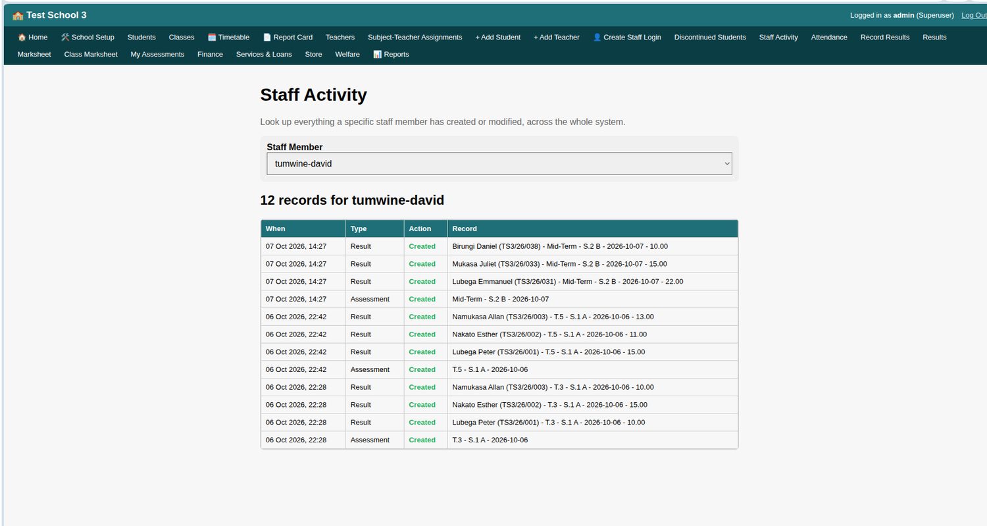Open the Students menu item

pyautogui.click(x=141, y=38)
